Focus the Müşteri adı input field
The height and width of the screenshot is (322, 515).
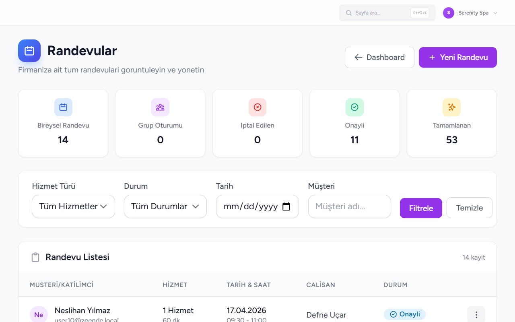click(x=350, y=206)
